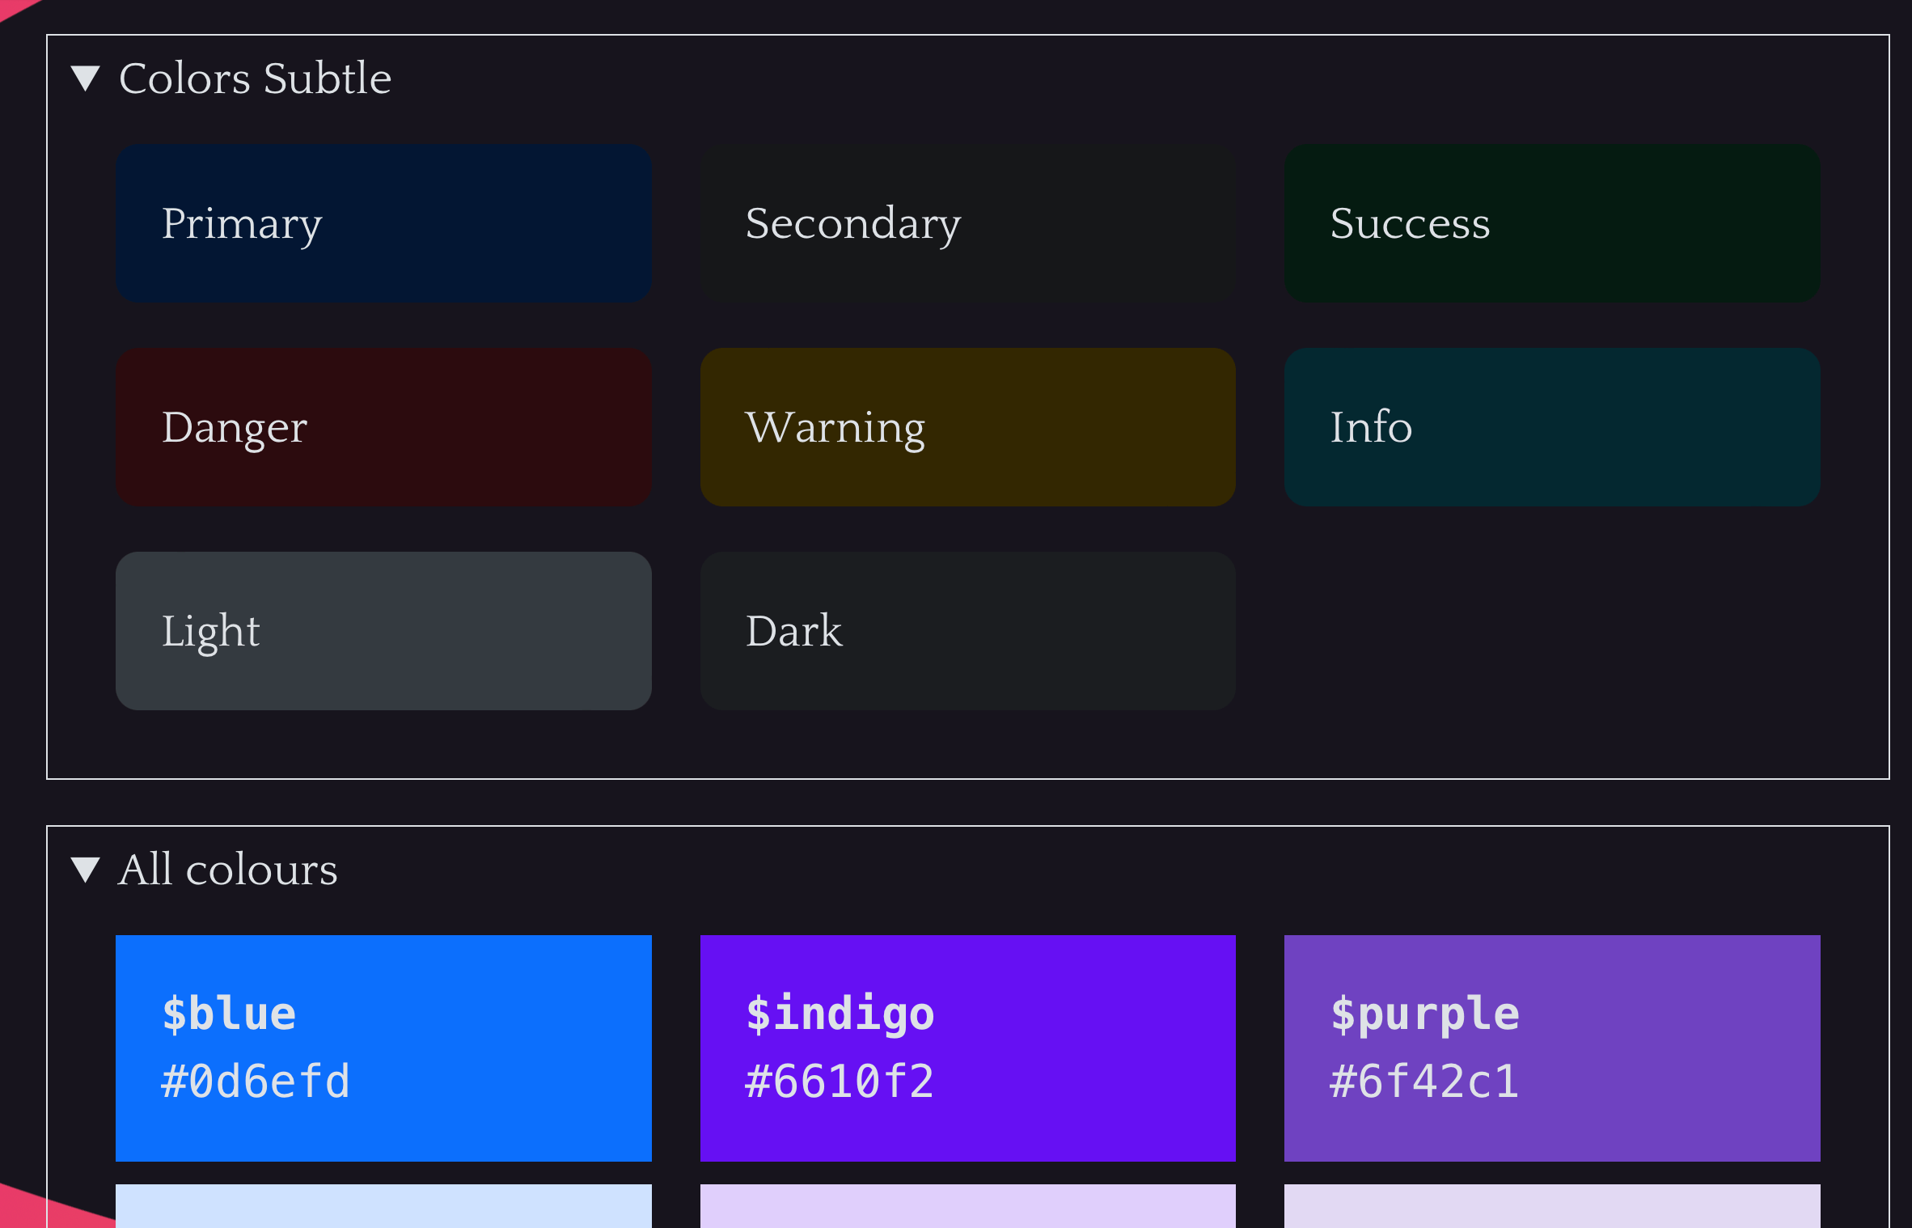This screenshot has width=1912, height=1228.
Task: Click the Colors Subtle heading text
Action: (x=255, y=78)
